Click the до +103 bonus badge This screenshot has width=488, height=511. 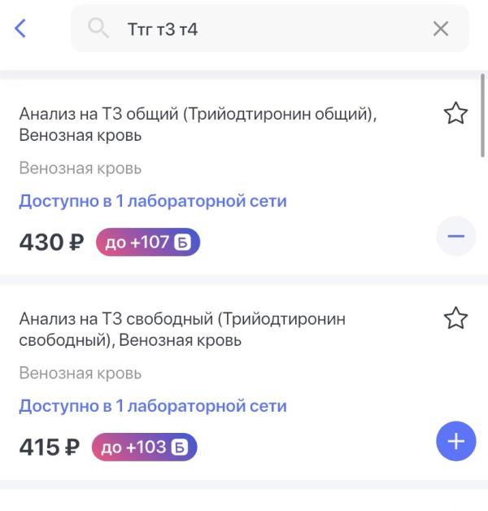(x=144, y=447)
